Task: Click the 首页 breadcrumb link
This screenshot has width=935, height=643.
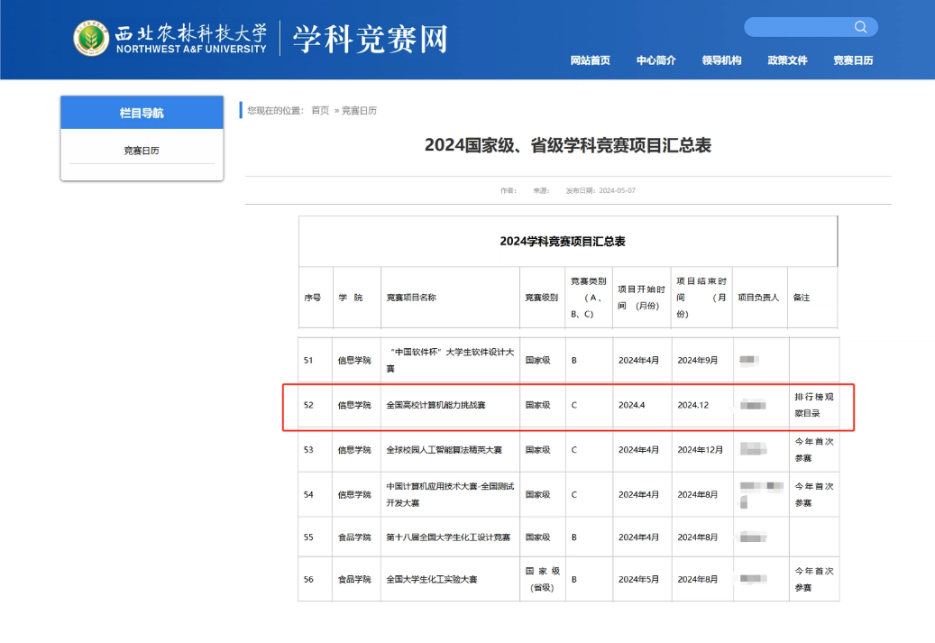Action: tap(320, 110)
